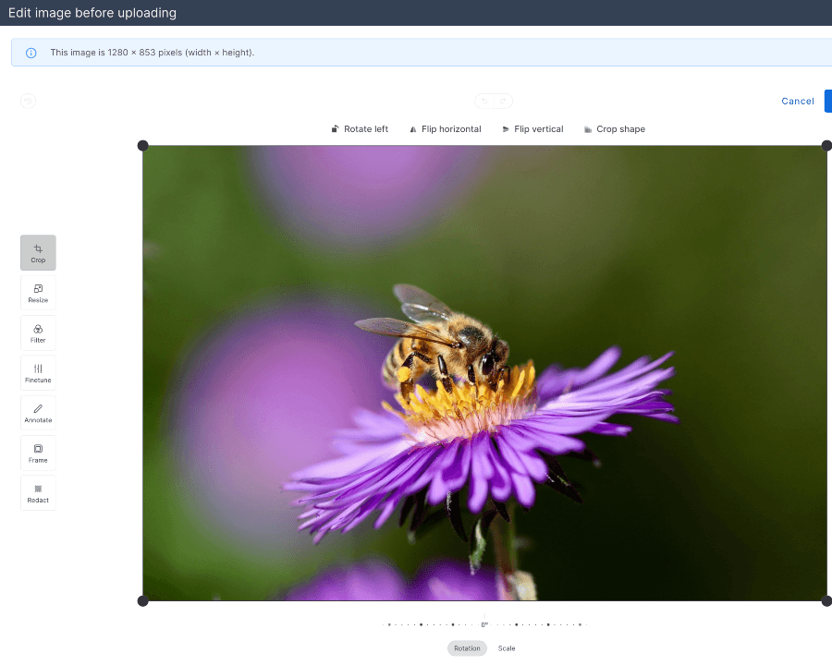Click the info icon in the banner
This screenshot has height=665, width=832.
(31, 53)
